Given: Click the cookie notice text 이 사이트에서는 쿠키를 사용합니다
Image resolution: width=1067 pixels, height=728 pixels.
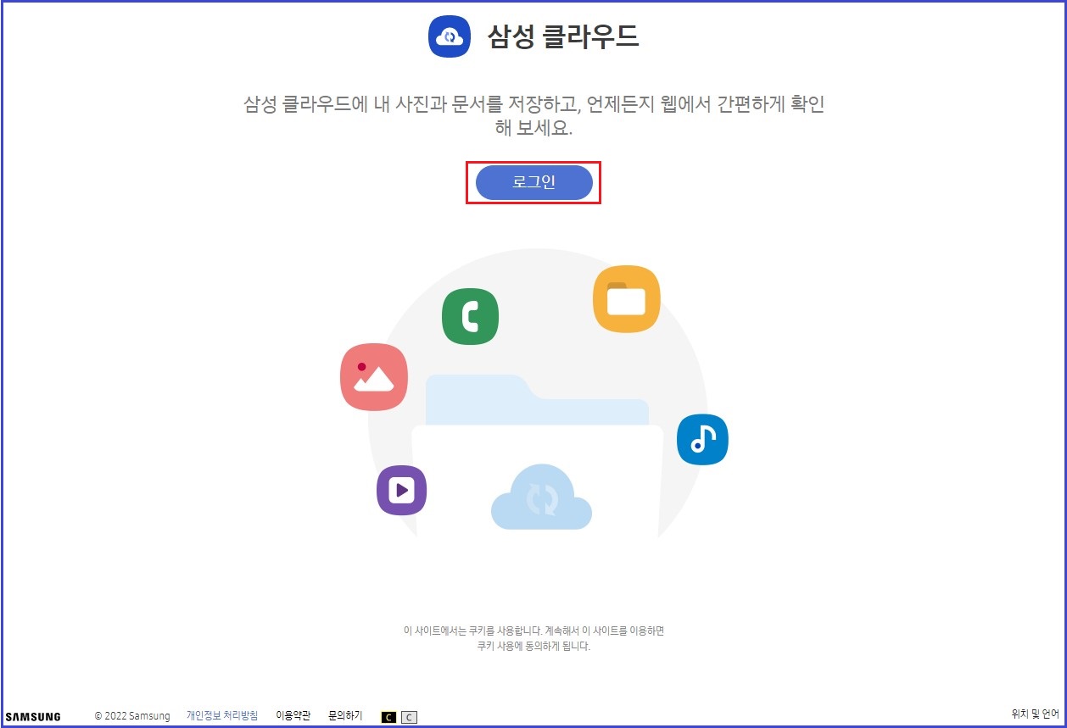Looking at the screenshot, I should 472,631.
